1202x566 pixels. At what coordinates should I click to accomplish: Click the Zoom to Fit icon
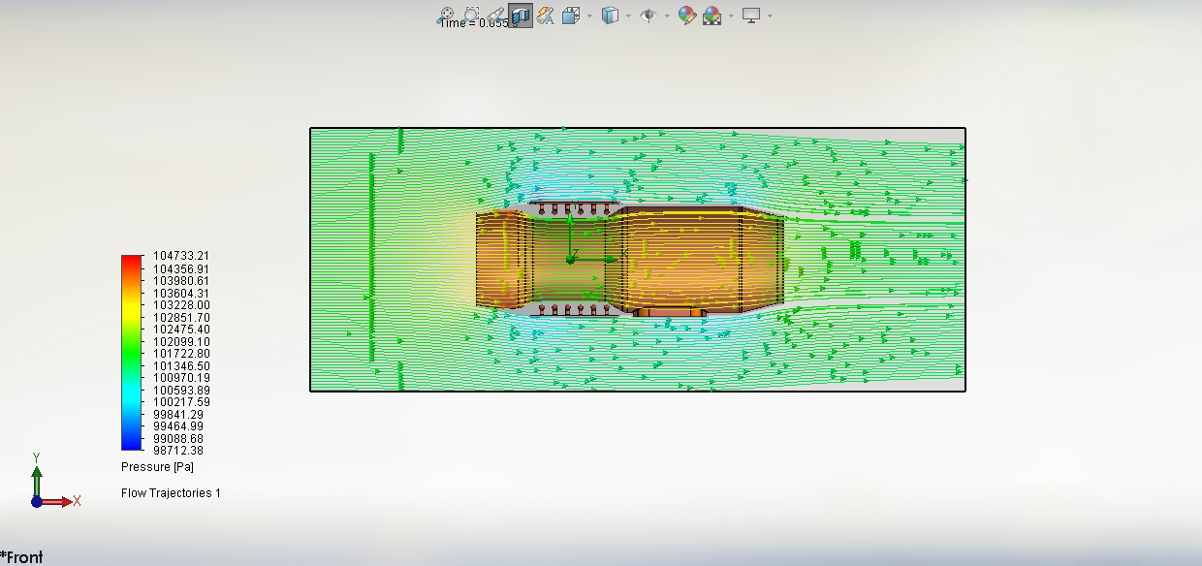point(446,16)
